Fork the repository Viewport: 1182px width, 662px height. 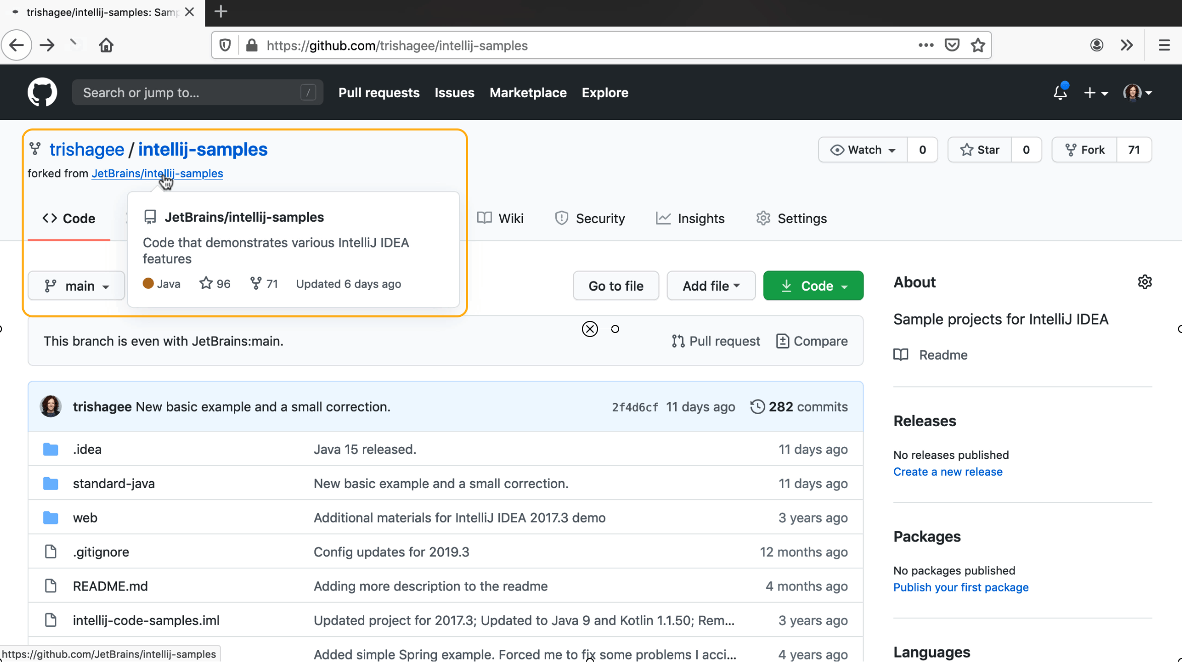1084,149
